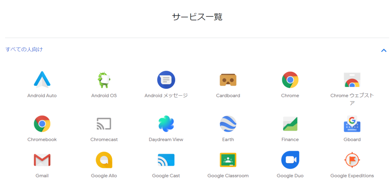Click the Chrome ウェブストア text label
This screenshot has width=391, height=185.
352,99
